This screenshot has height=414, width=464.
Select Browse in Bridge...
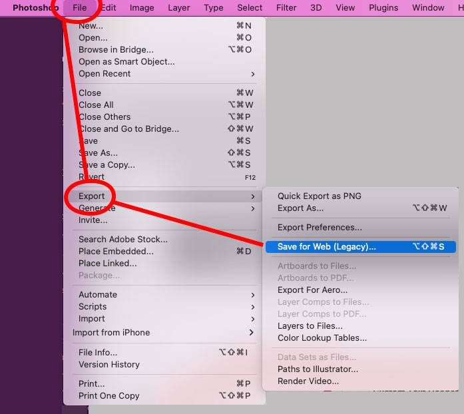164,50
